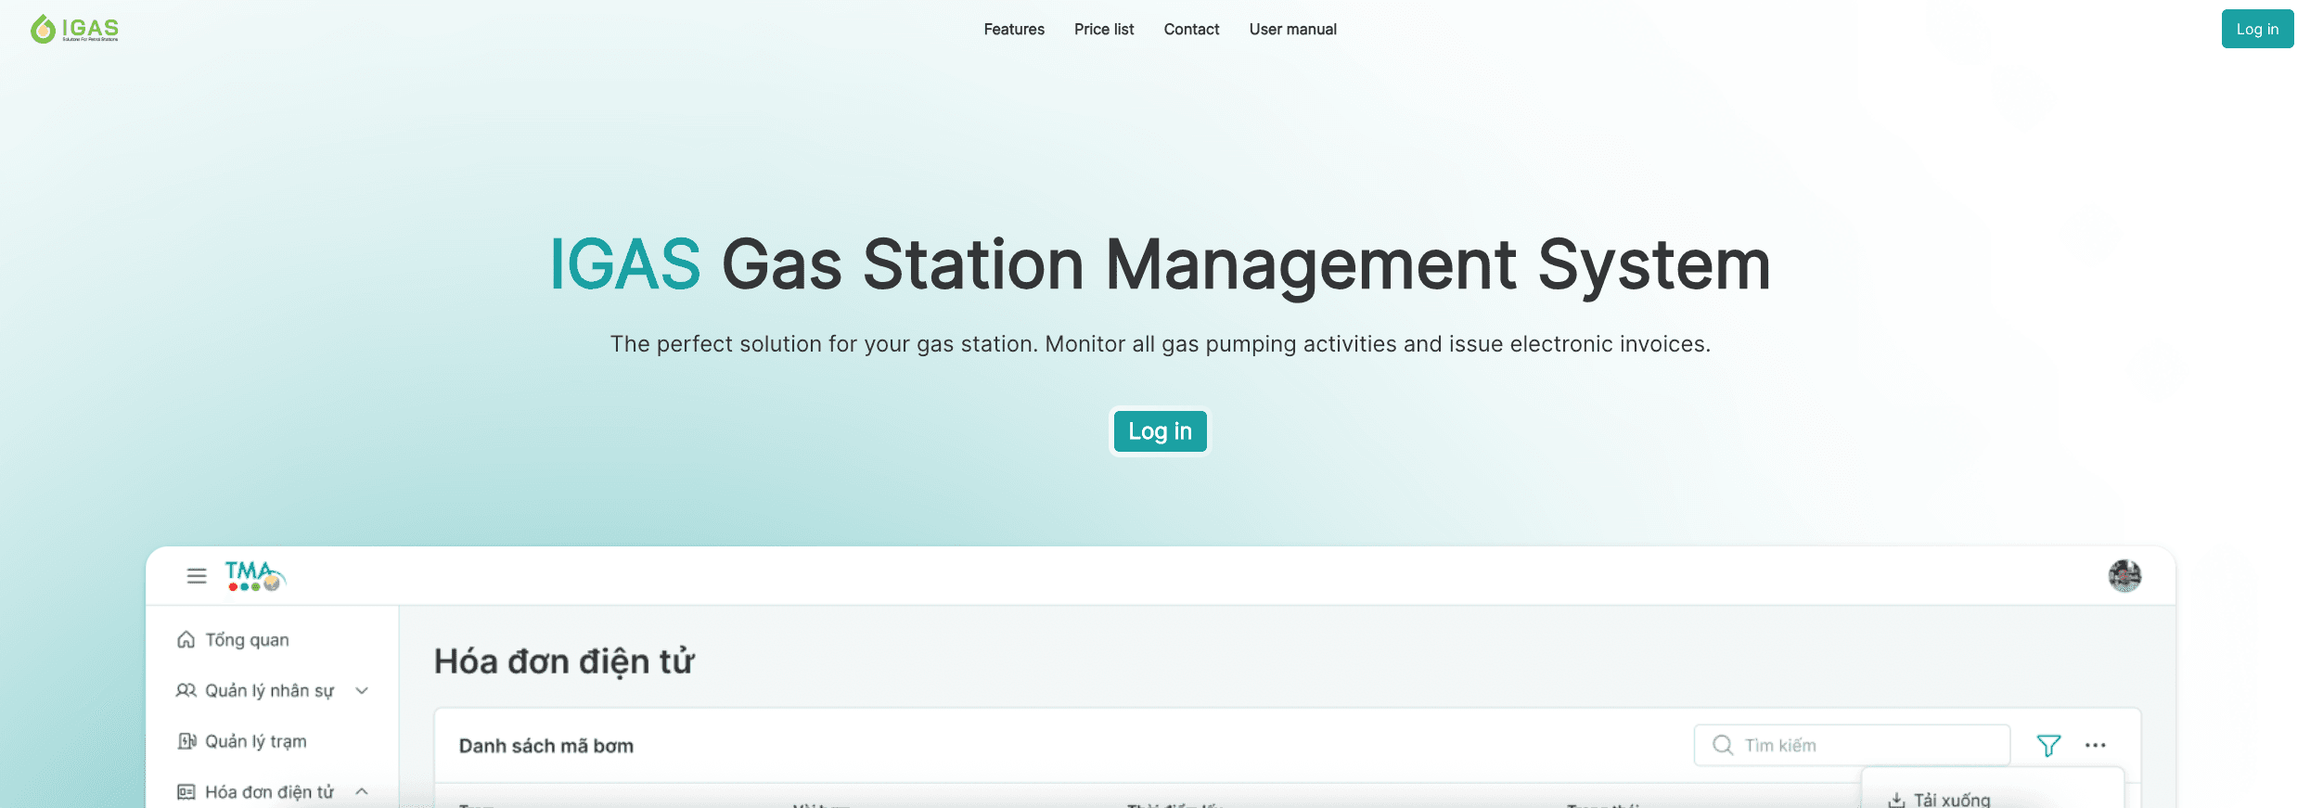Viewport: 2323px width, 808px height.
Task: Click the Quản lý trạm station icon
Action: (186, 741)
